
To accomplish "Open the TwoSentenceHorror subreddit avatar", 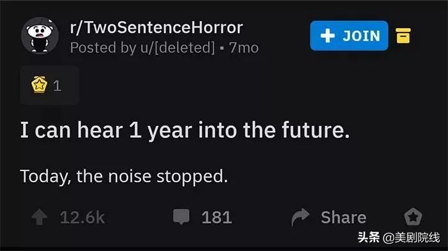I will pyautogui.click(x=40, y=35).
